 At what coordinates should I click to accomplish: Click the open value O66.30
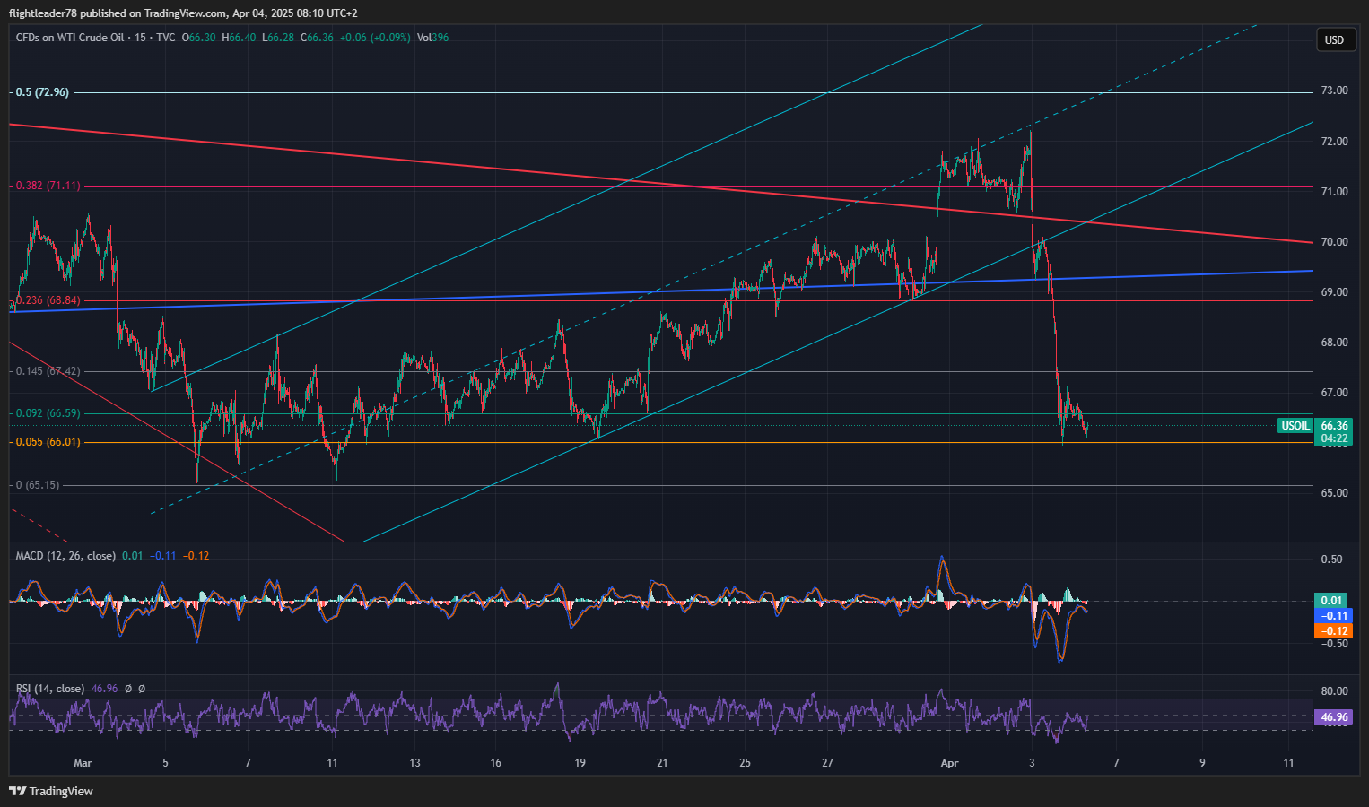point(199,38)
